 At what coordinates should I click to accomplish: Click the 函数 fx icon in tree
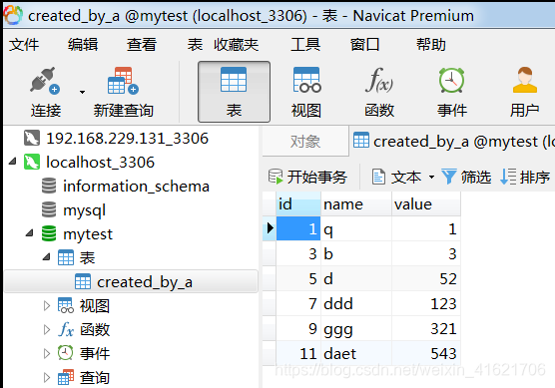pyautogui.click(x=66, y=329)
